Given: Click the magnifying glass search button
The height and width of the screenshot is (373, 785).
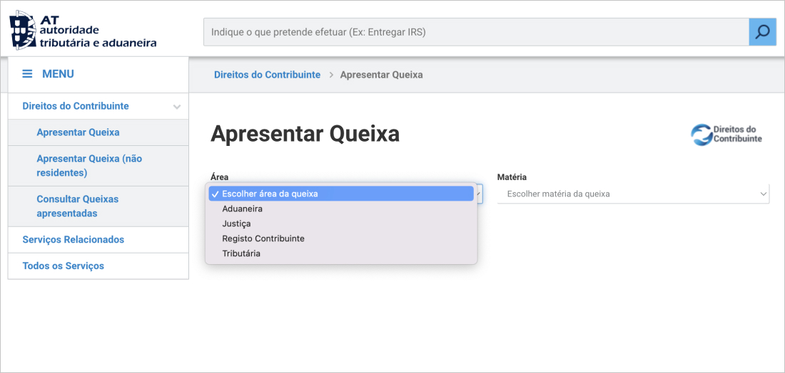Looking at the screenshot, I should click(x=762, y=32).
